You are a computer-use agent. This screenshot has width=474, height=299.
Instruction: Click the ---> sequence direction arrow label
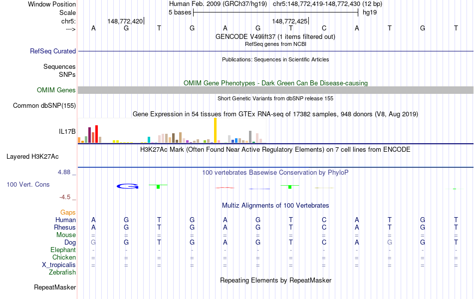click(x=71, y=29)
